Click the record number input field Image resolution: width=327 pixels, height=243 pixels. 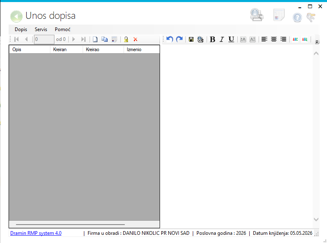[x=44, y=39]
